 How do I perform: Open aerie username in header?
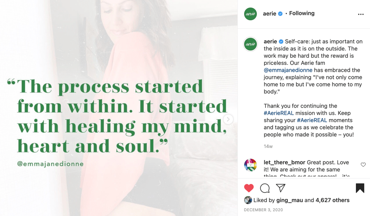tap(270, 13)
